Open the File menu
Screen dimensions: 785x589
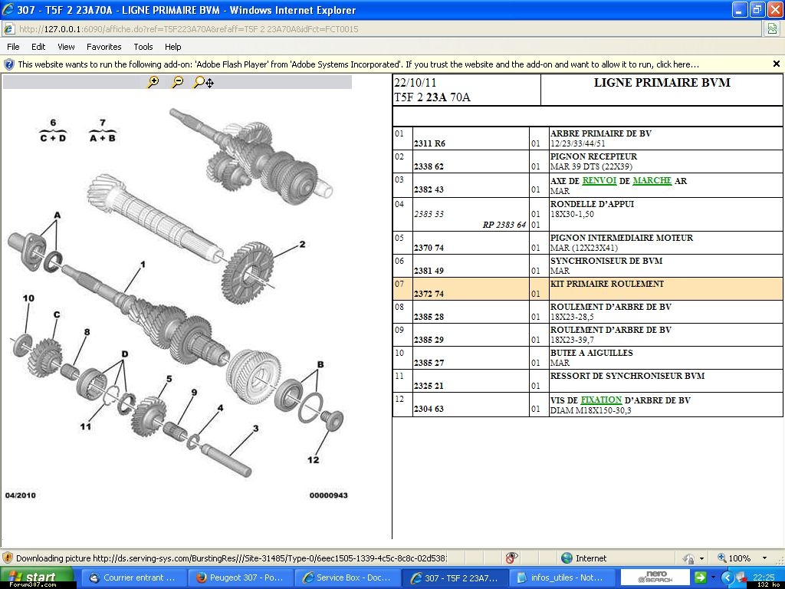point(14,47)
